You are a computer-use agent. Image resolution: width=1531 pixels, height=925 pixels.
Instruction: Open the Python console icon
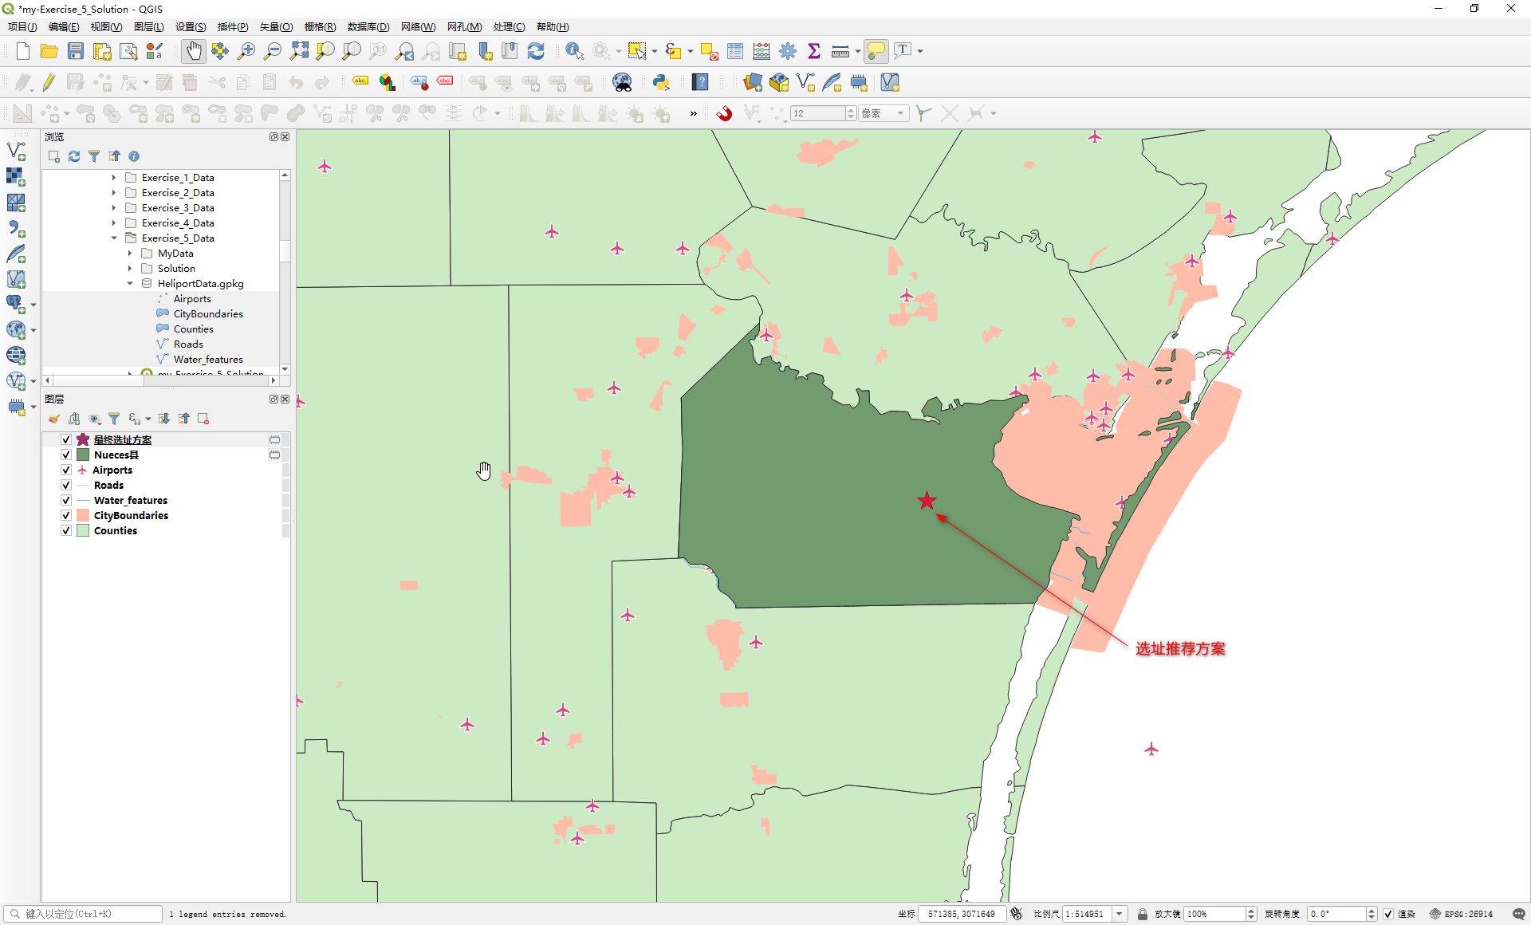[x=661, y=82]
